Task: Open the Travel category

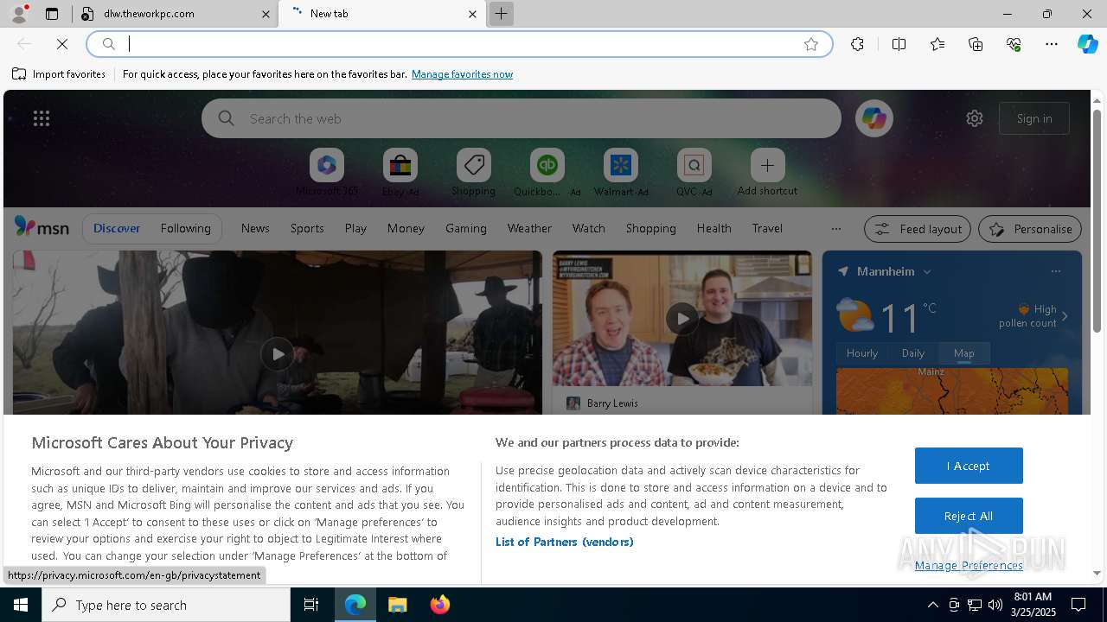Action: [x=767, y=228]
